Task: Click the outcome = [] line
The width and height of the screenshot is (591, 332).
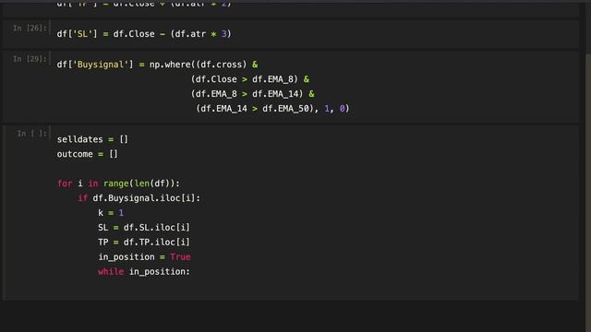Action: pyautogui.click(x=88, y=154)
